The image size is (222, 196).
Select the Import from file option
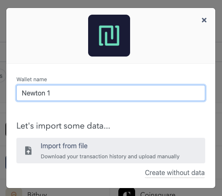tap(111, 150)
